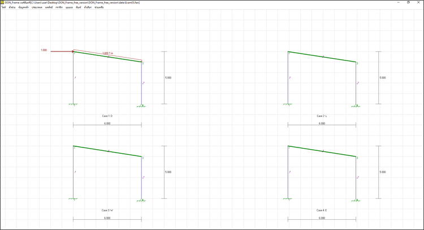Screen dimensions: 424x230
Task: Click the 5.000 height dimension beside Case 2
Action: 383,77
